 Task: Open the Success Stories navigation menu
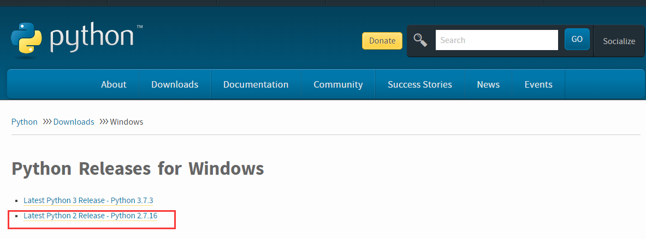[420, 84]
